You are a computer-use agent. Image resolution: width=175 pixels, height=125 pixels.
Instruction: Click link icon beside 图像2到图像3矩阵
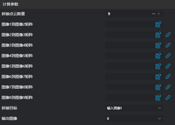pyautogui.click(x=168, y=35)
